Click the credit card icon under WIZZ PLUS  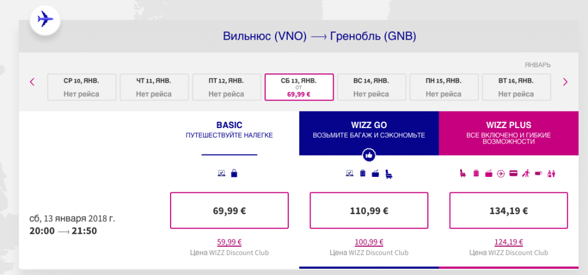click(513, 173)
